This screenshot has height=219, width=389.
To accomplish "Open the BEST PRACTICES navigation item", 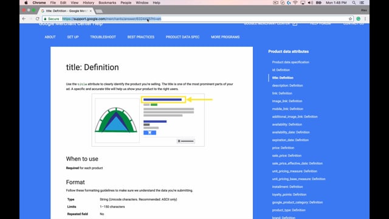I will click(x=141, y=37).
